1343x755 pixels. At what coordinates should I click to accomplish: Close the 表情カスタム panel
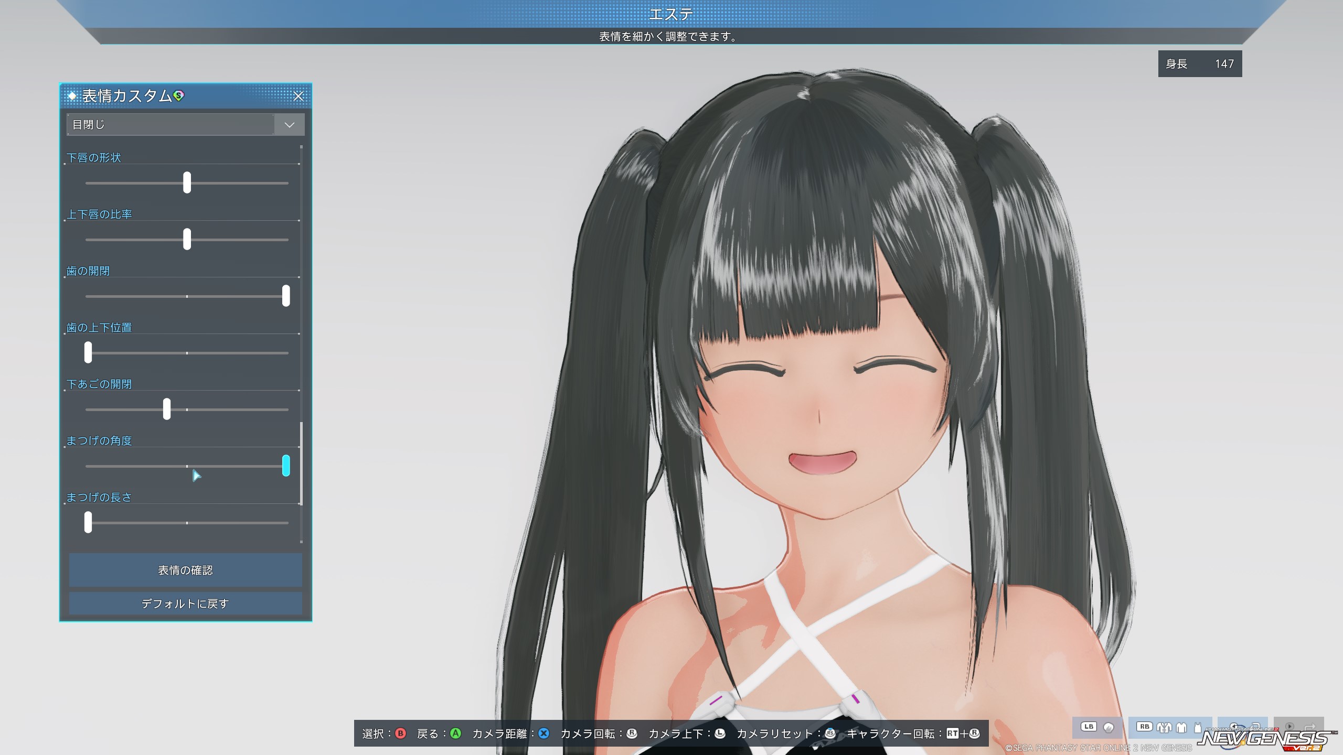(x=299, y=96)
